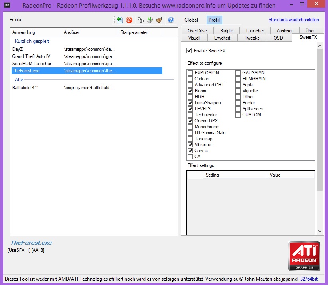Tick the Vignette effect checkbox
Screen dimensions: 328x285
coord(238,91)
